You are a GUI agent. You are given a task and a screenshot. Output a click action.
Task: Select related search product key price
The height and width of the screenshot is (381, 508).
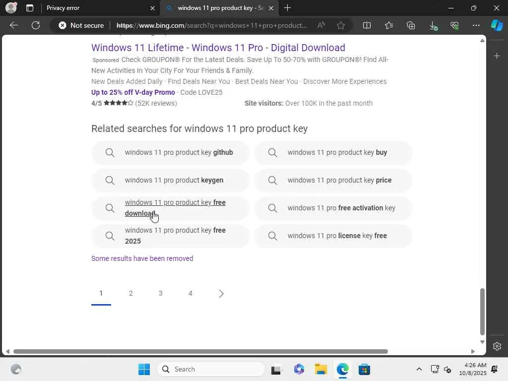pos(333,181)
